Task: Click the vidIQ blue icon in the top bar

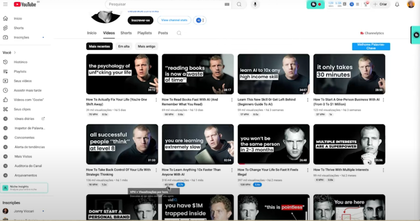Action: pyautogui.click(x=352, y=4)
